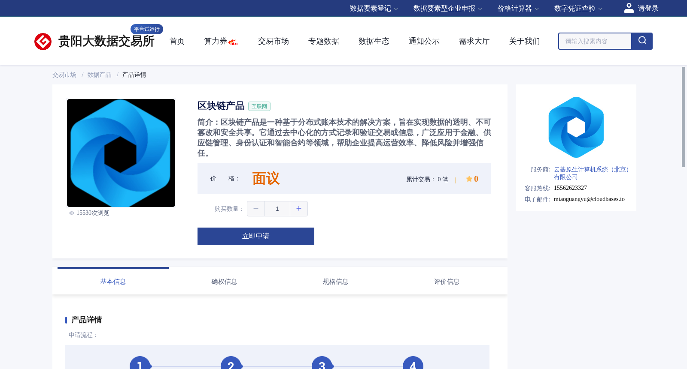Viewport: 687px width, 369px height.
Task: Click the 产品详情 breadcrumb text
Action: [134, 75]
